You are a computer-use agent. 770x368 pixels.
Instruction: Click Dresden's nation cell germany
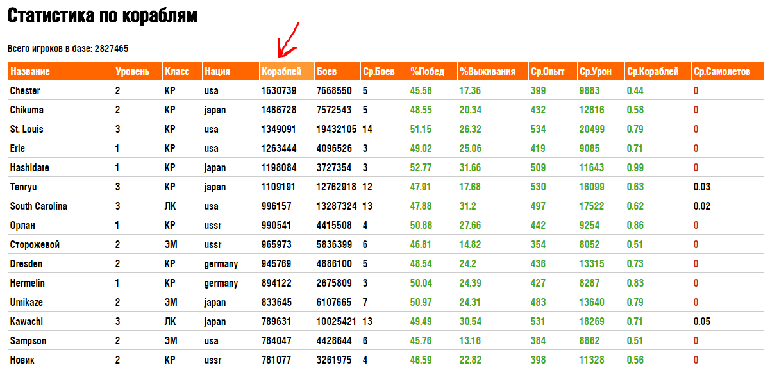221,264
